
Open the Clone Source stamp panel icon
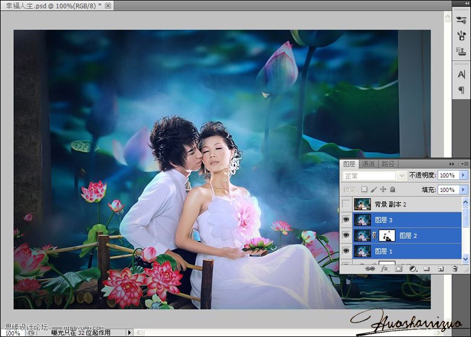461,51
